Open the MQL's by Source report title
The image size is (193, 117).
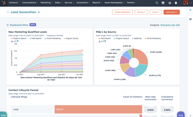click(x=106, y=32)
